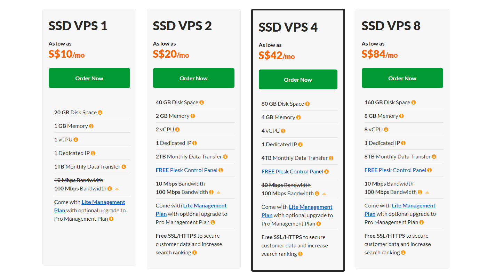Click the bandwidth caret arrow on SSD VPS 2
The width and height of the screenshot is (487, 278).
(218, 192)
